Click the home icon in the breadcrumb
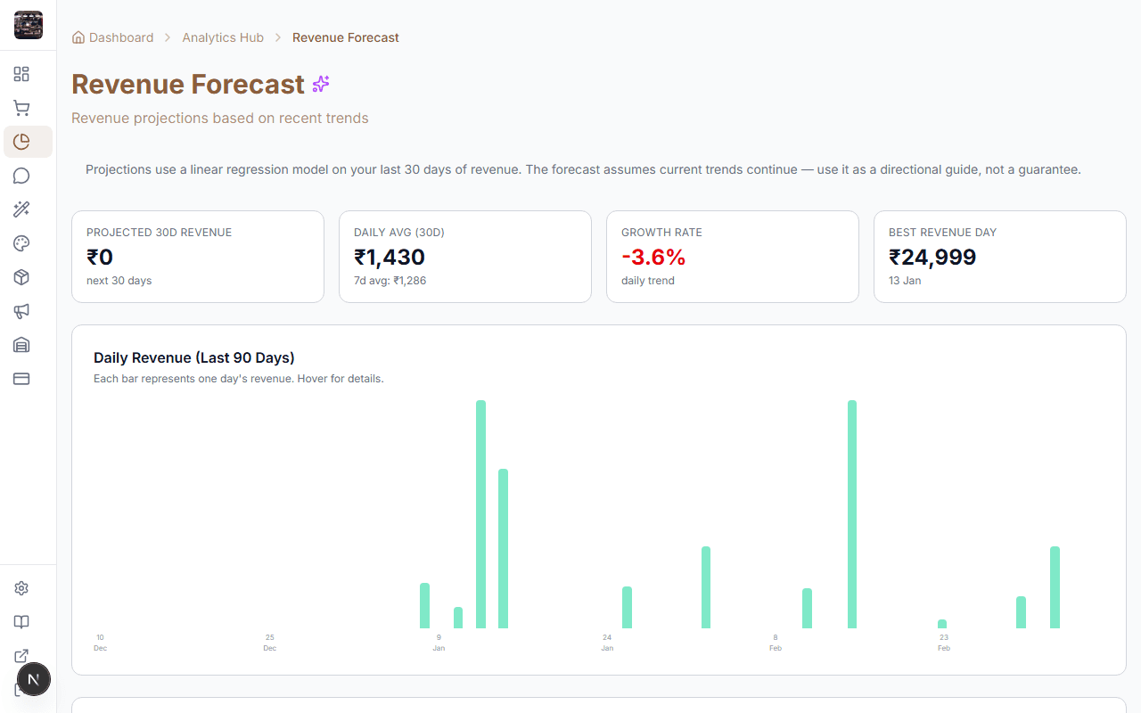Screen dimensions: 1141x713 [x=77, y=37]
